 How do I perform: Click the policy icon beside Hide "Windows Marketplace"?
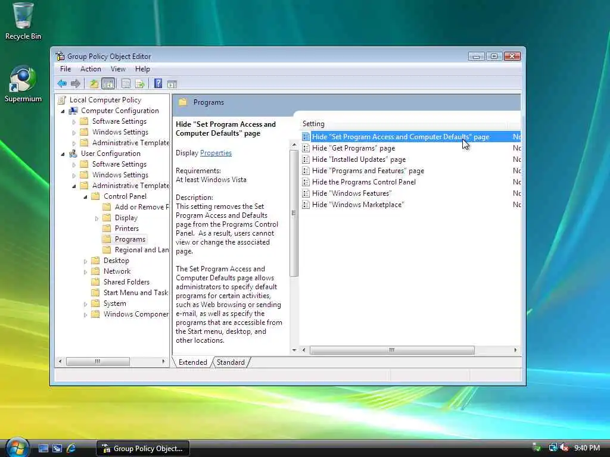[x=306, y=205]
